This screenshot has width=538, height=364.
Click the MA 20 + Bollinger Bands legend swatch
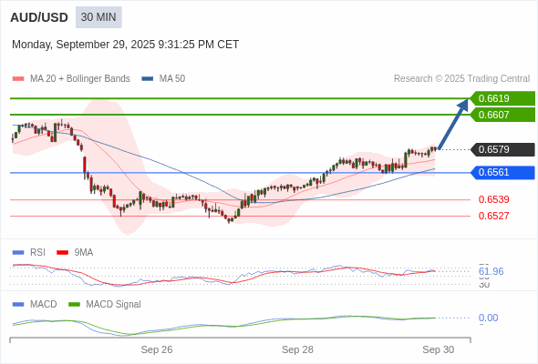[18, 79]
